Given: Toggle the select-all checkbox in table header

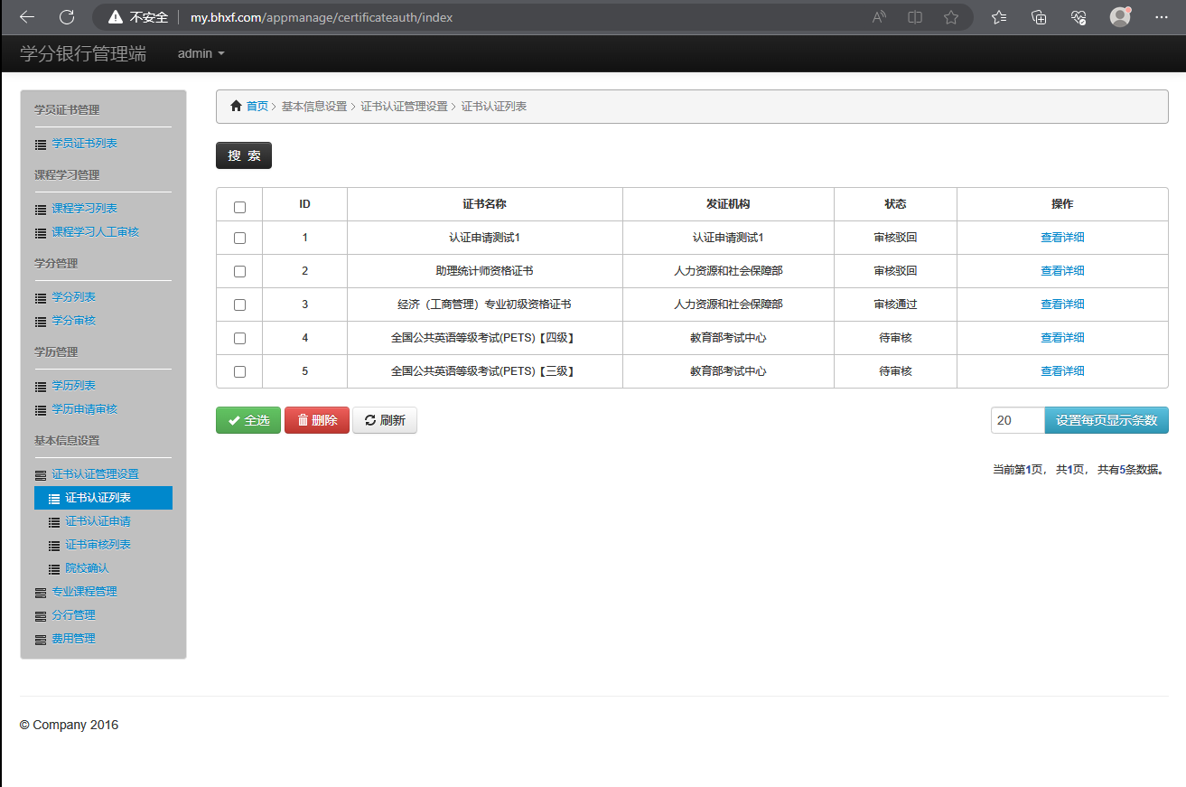Looking at the screenshot, I should click(239, 207).
